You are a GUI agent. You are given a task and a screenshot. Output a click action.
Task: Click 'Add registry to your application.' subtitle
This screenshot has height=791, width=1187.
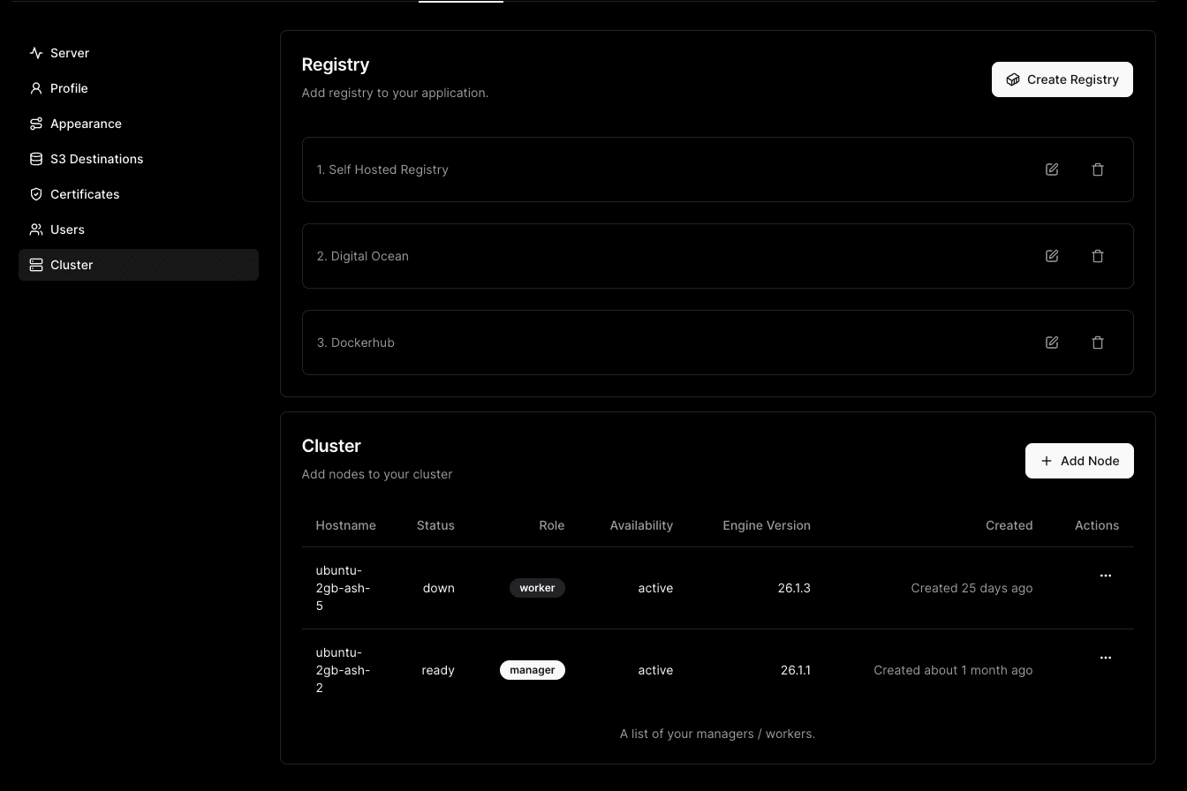pyautogui.click(x=395, y=93)
